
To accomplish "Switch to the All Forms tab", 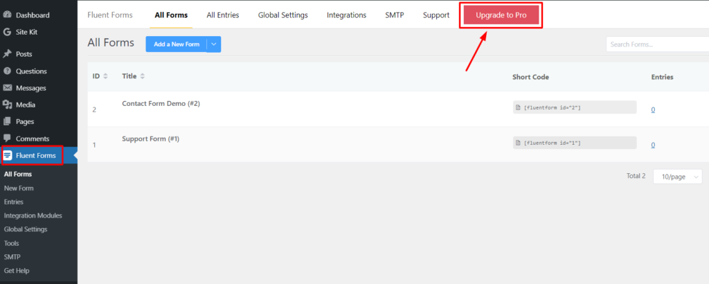I will pos(171,15).
